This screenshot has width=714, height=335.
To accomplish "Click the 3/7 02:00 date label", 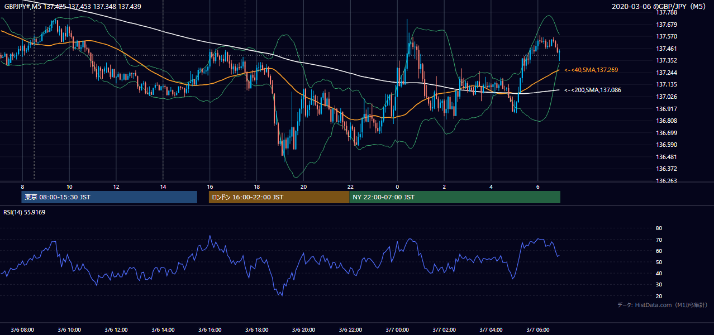I will (x=444, y=329).
